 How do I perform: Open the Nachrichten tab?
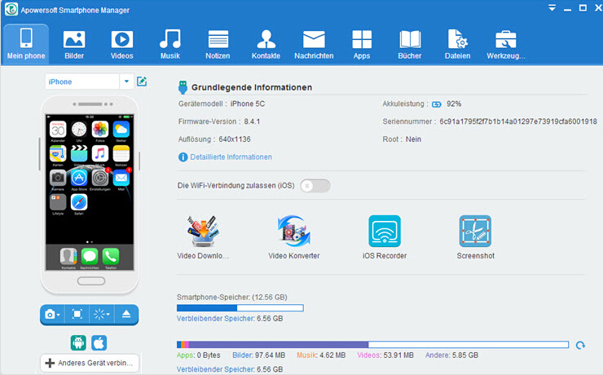pos(314,45)
